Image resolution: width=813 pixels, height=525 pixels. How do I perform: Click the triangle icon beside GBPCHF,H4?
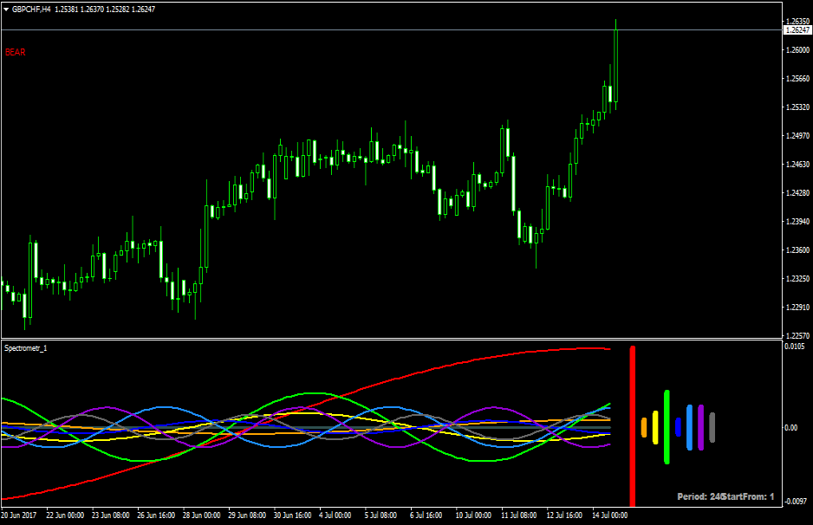6,8
